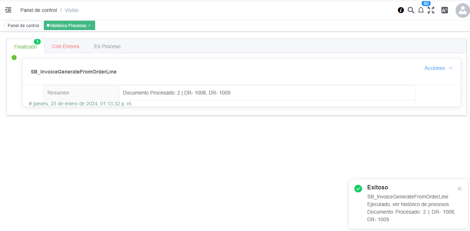
Task: Close the Histórico Procesos tab
Action: 89,26
